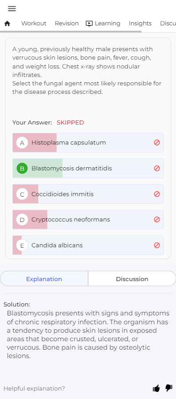This screenshot has height=399, width=176.
Task: Go to the home icon
Action: click(8, 24)
